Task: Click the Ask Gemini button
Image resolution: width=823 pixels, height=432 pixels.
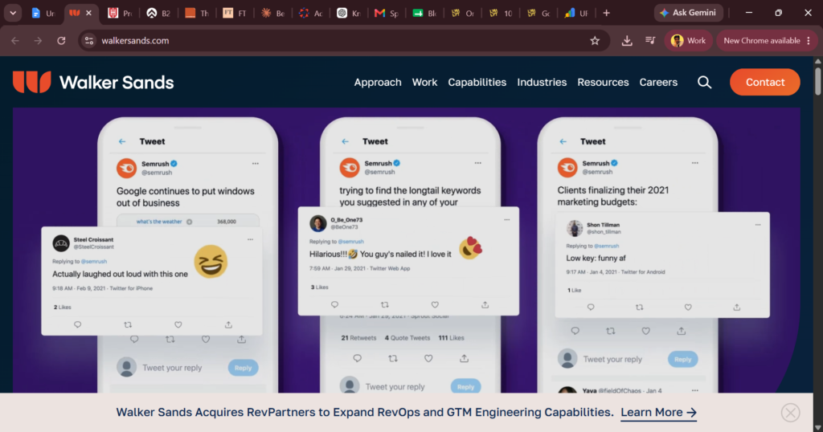Action: (688, 13)
